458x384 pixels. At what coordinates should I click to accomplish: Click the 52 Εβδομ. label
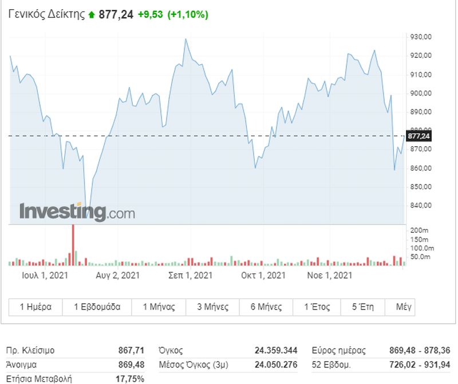click(331, 365)
